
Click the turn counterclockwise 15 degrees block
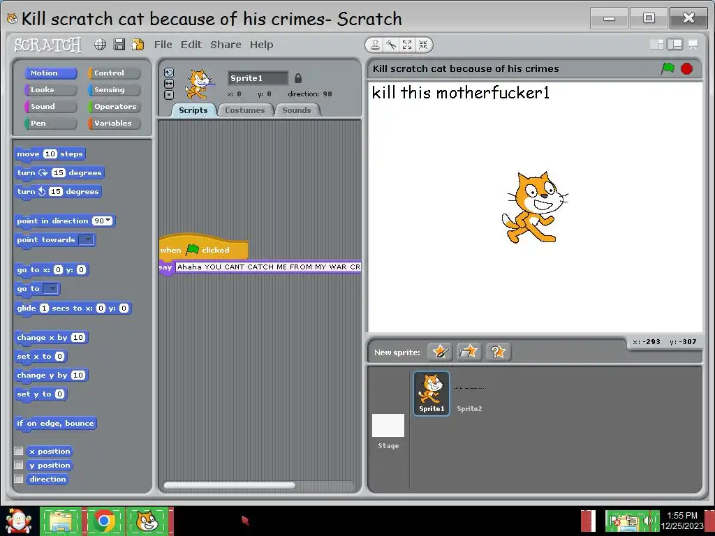(58, 191)
